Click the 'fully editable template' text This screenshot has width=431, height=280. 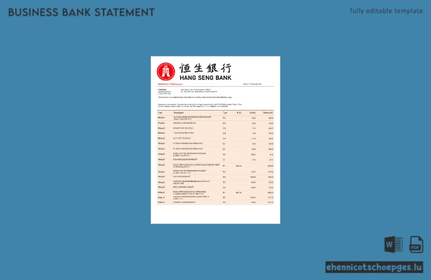pos(386,11)
